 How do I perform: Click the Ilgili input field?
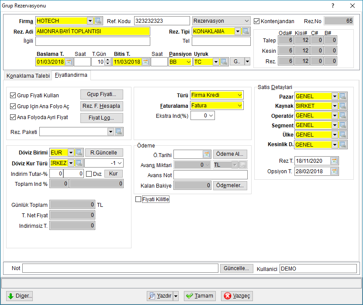[x=93, y=41]
